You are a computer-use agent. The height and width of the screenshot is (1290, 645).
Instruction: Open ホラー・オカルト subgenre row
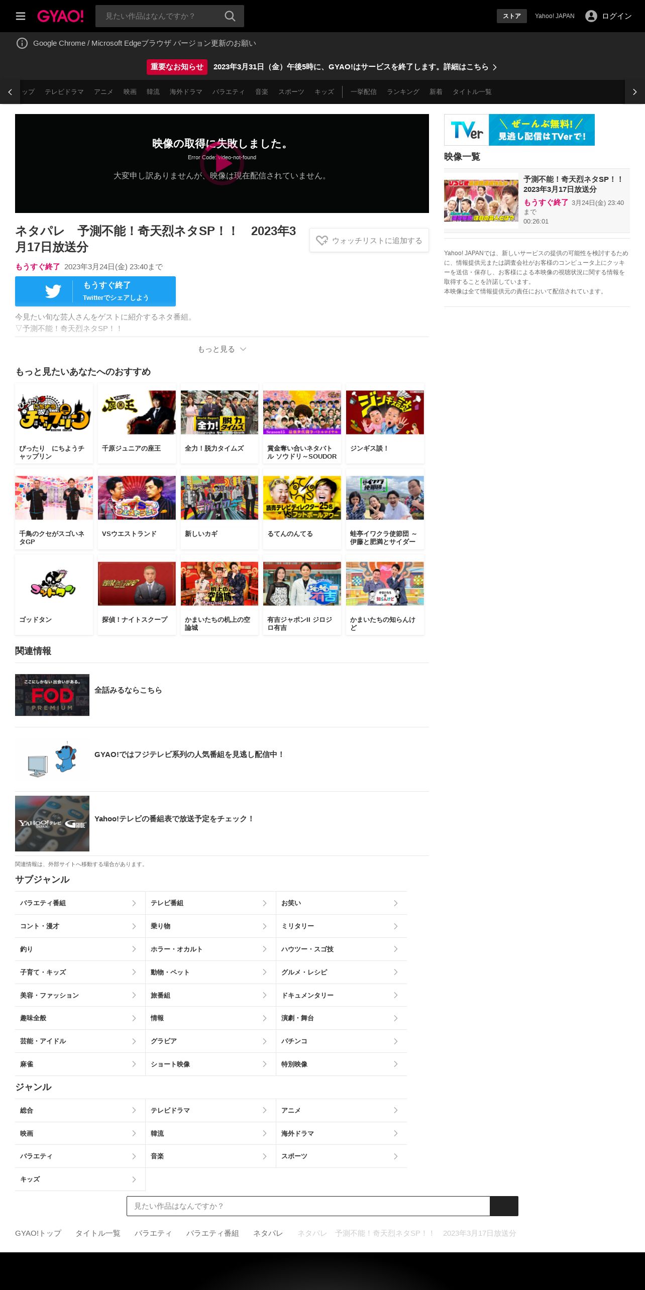pos(210,949)
